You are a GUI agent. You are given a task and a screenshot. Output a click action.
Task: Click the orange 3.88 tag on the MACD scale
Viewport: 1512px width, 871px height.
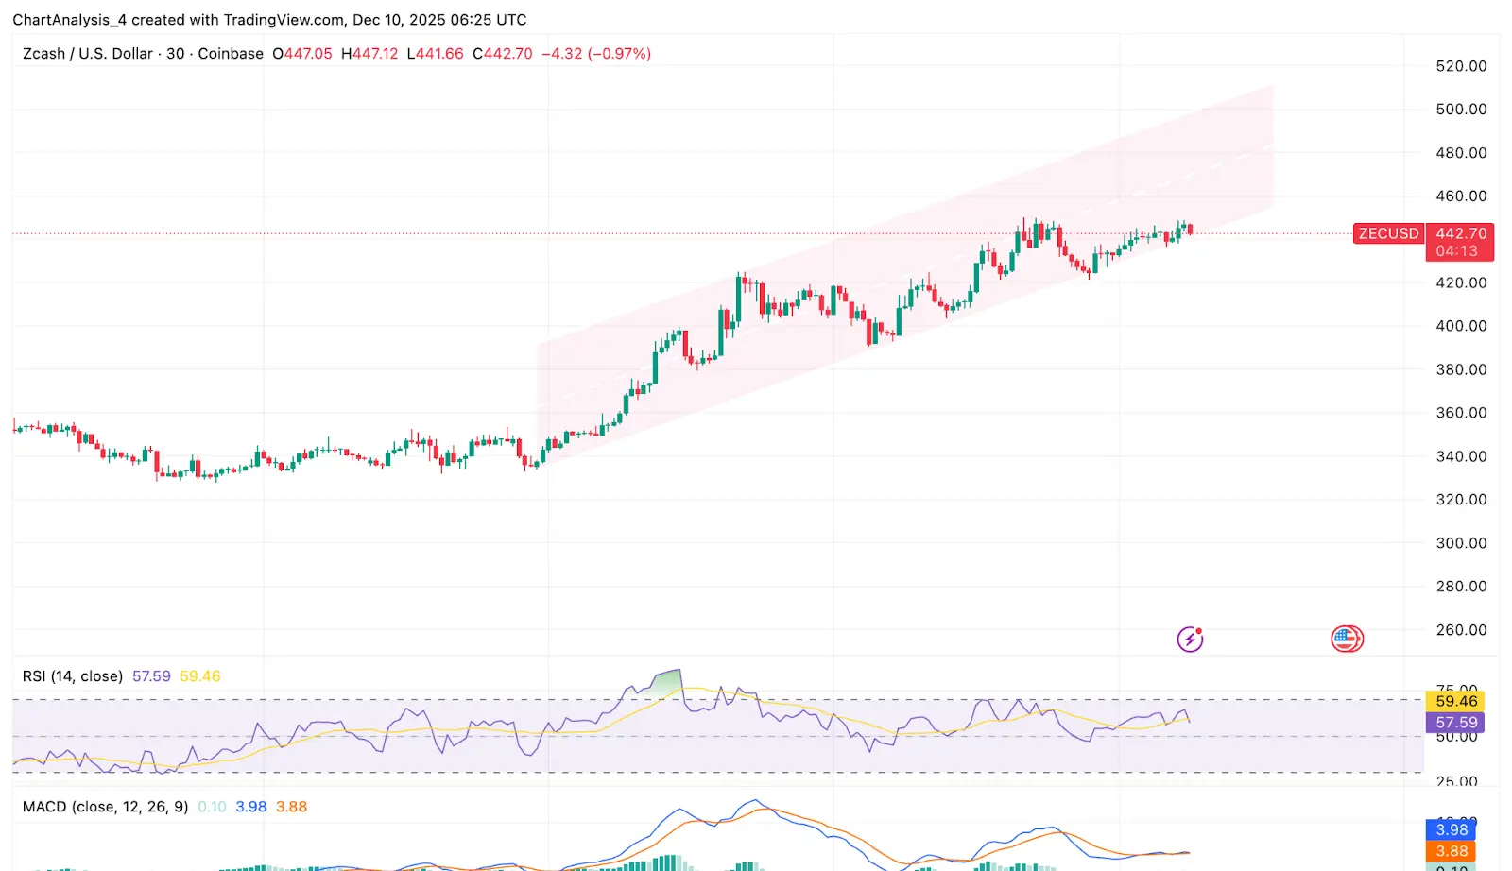click(x=1452, y=851)
